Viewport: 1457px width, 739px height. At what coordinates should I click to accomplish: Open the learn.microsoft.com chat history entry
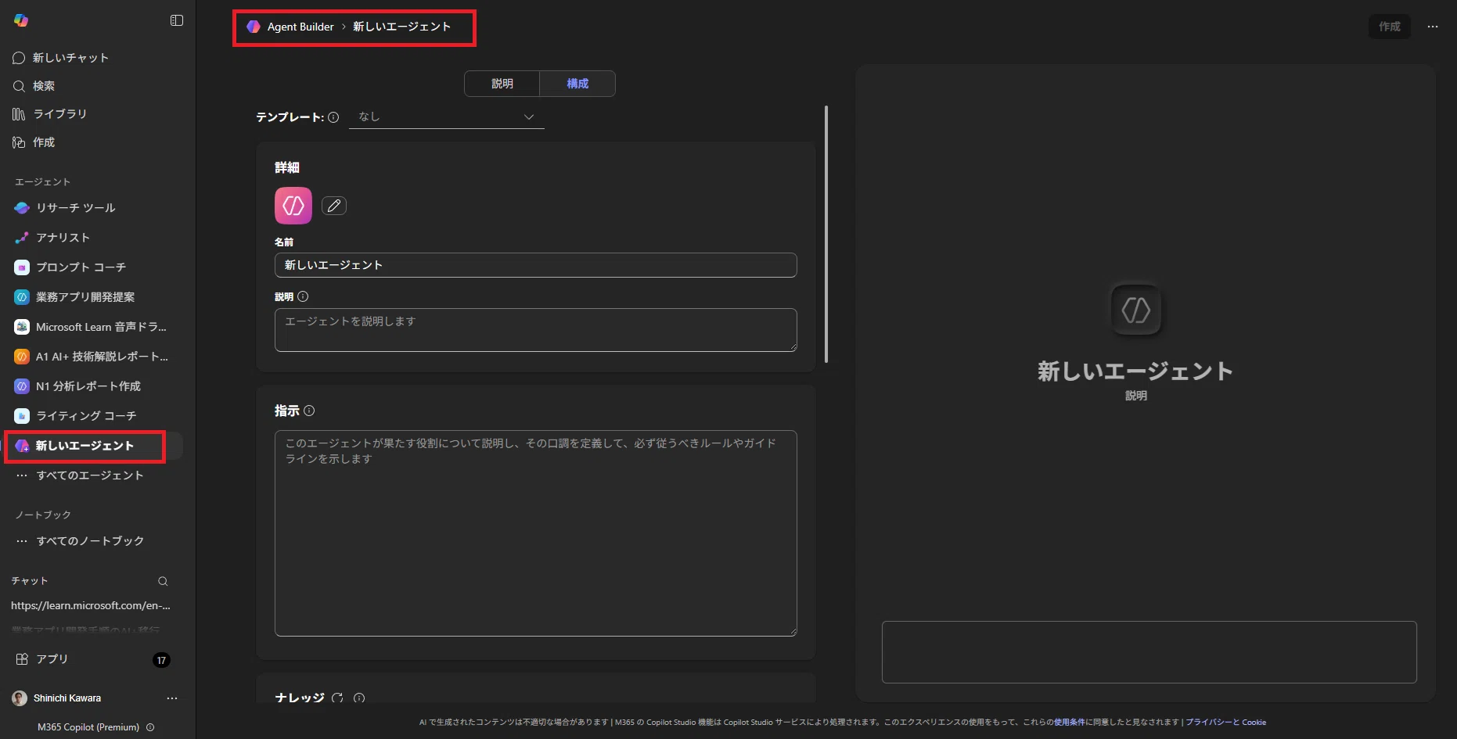(x=91, y=605)
